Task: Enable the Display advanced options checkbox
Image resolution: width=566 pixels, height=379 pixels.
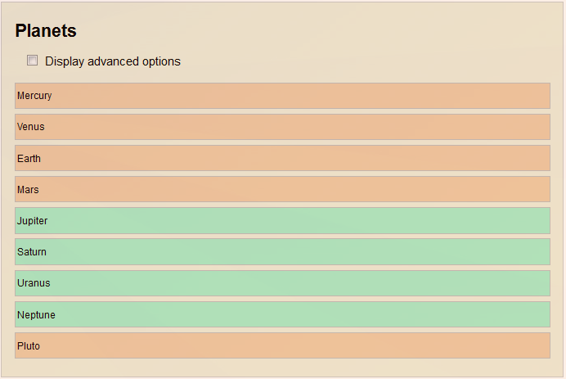Action: pos(32,61)
